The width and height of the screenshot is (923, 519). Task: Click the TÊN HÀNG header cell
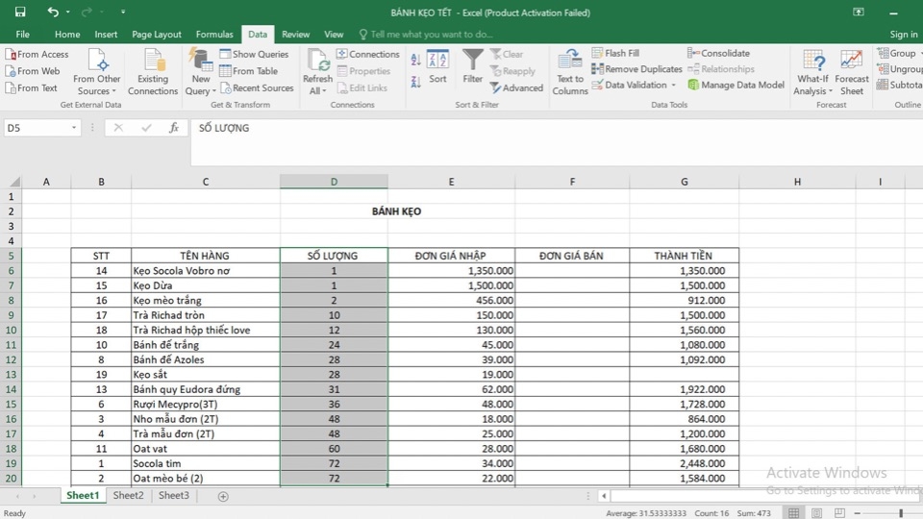(x=205, y=256)
